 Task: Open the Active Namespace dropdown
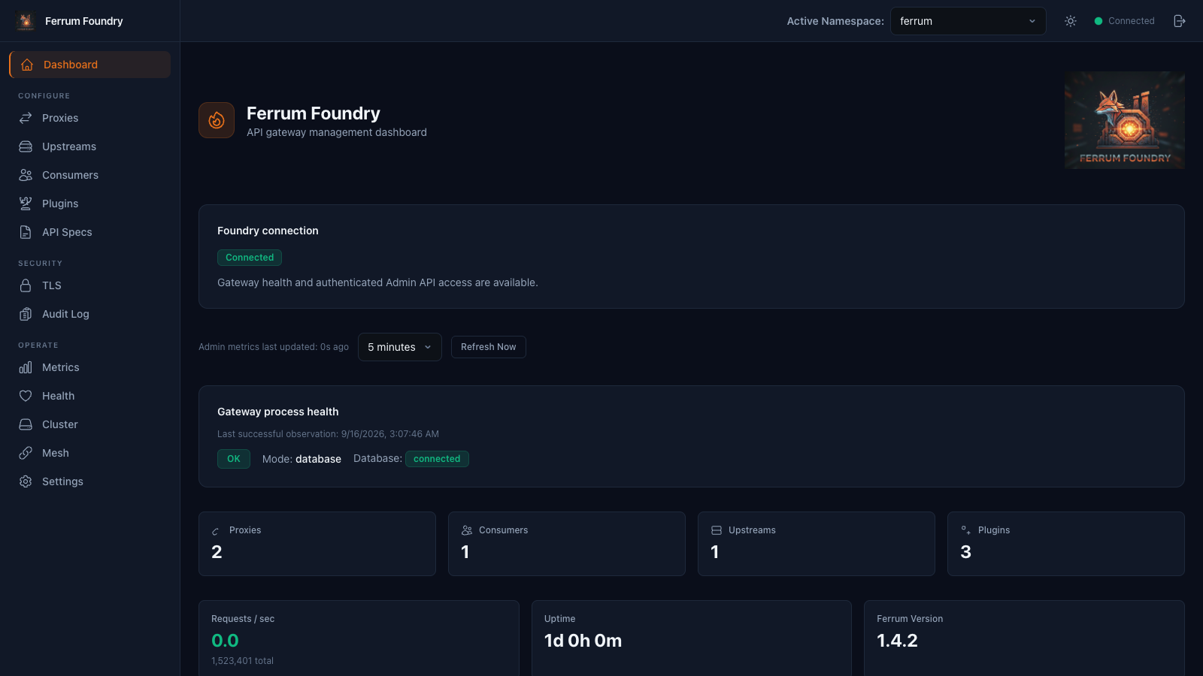(x=968, y=21)
